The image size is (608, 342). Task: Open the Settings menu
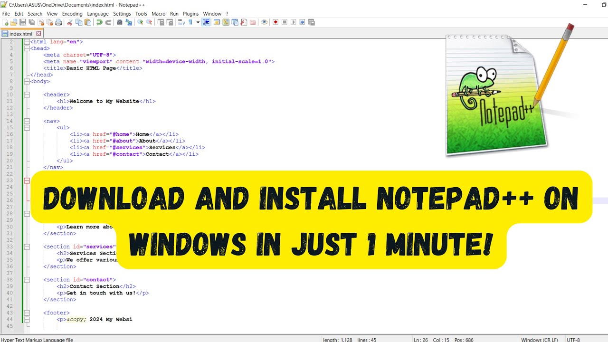pos(122,14)
